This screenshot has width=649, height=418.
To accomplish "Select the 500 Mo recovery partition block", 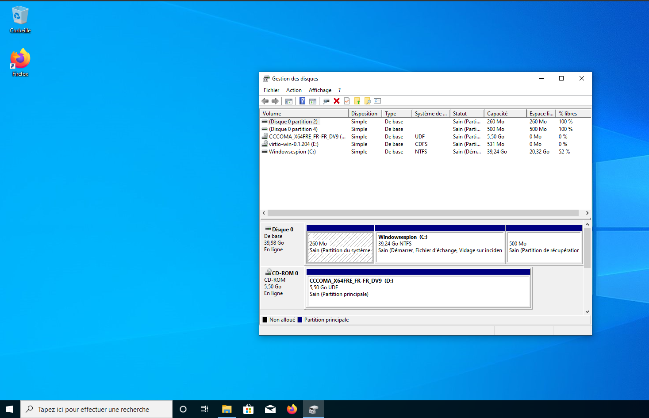I will pyautogui.click(x=544, y=247).
